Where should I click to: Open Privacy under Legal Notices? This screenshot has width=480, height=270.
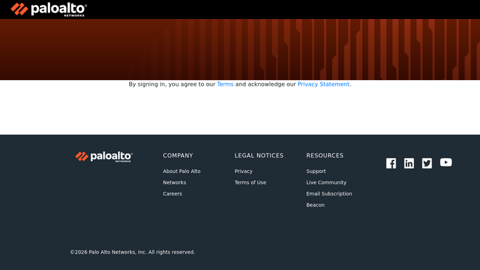pos(243,171)
